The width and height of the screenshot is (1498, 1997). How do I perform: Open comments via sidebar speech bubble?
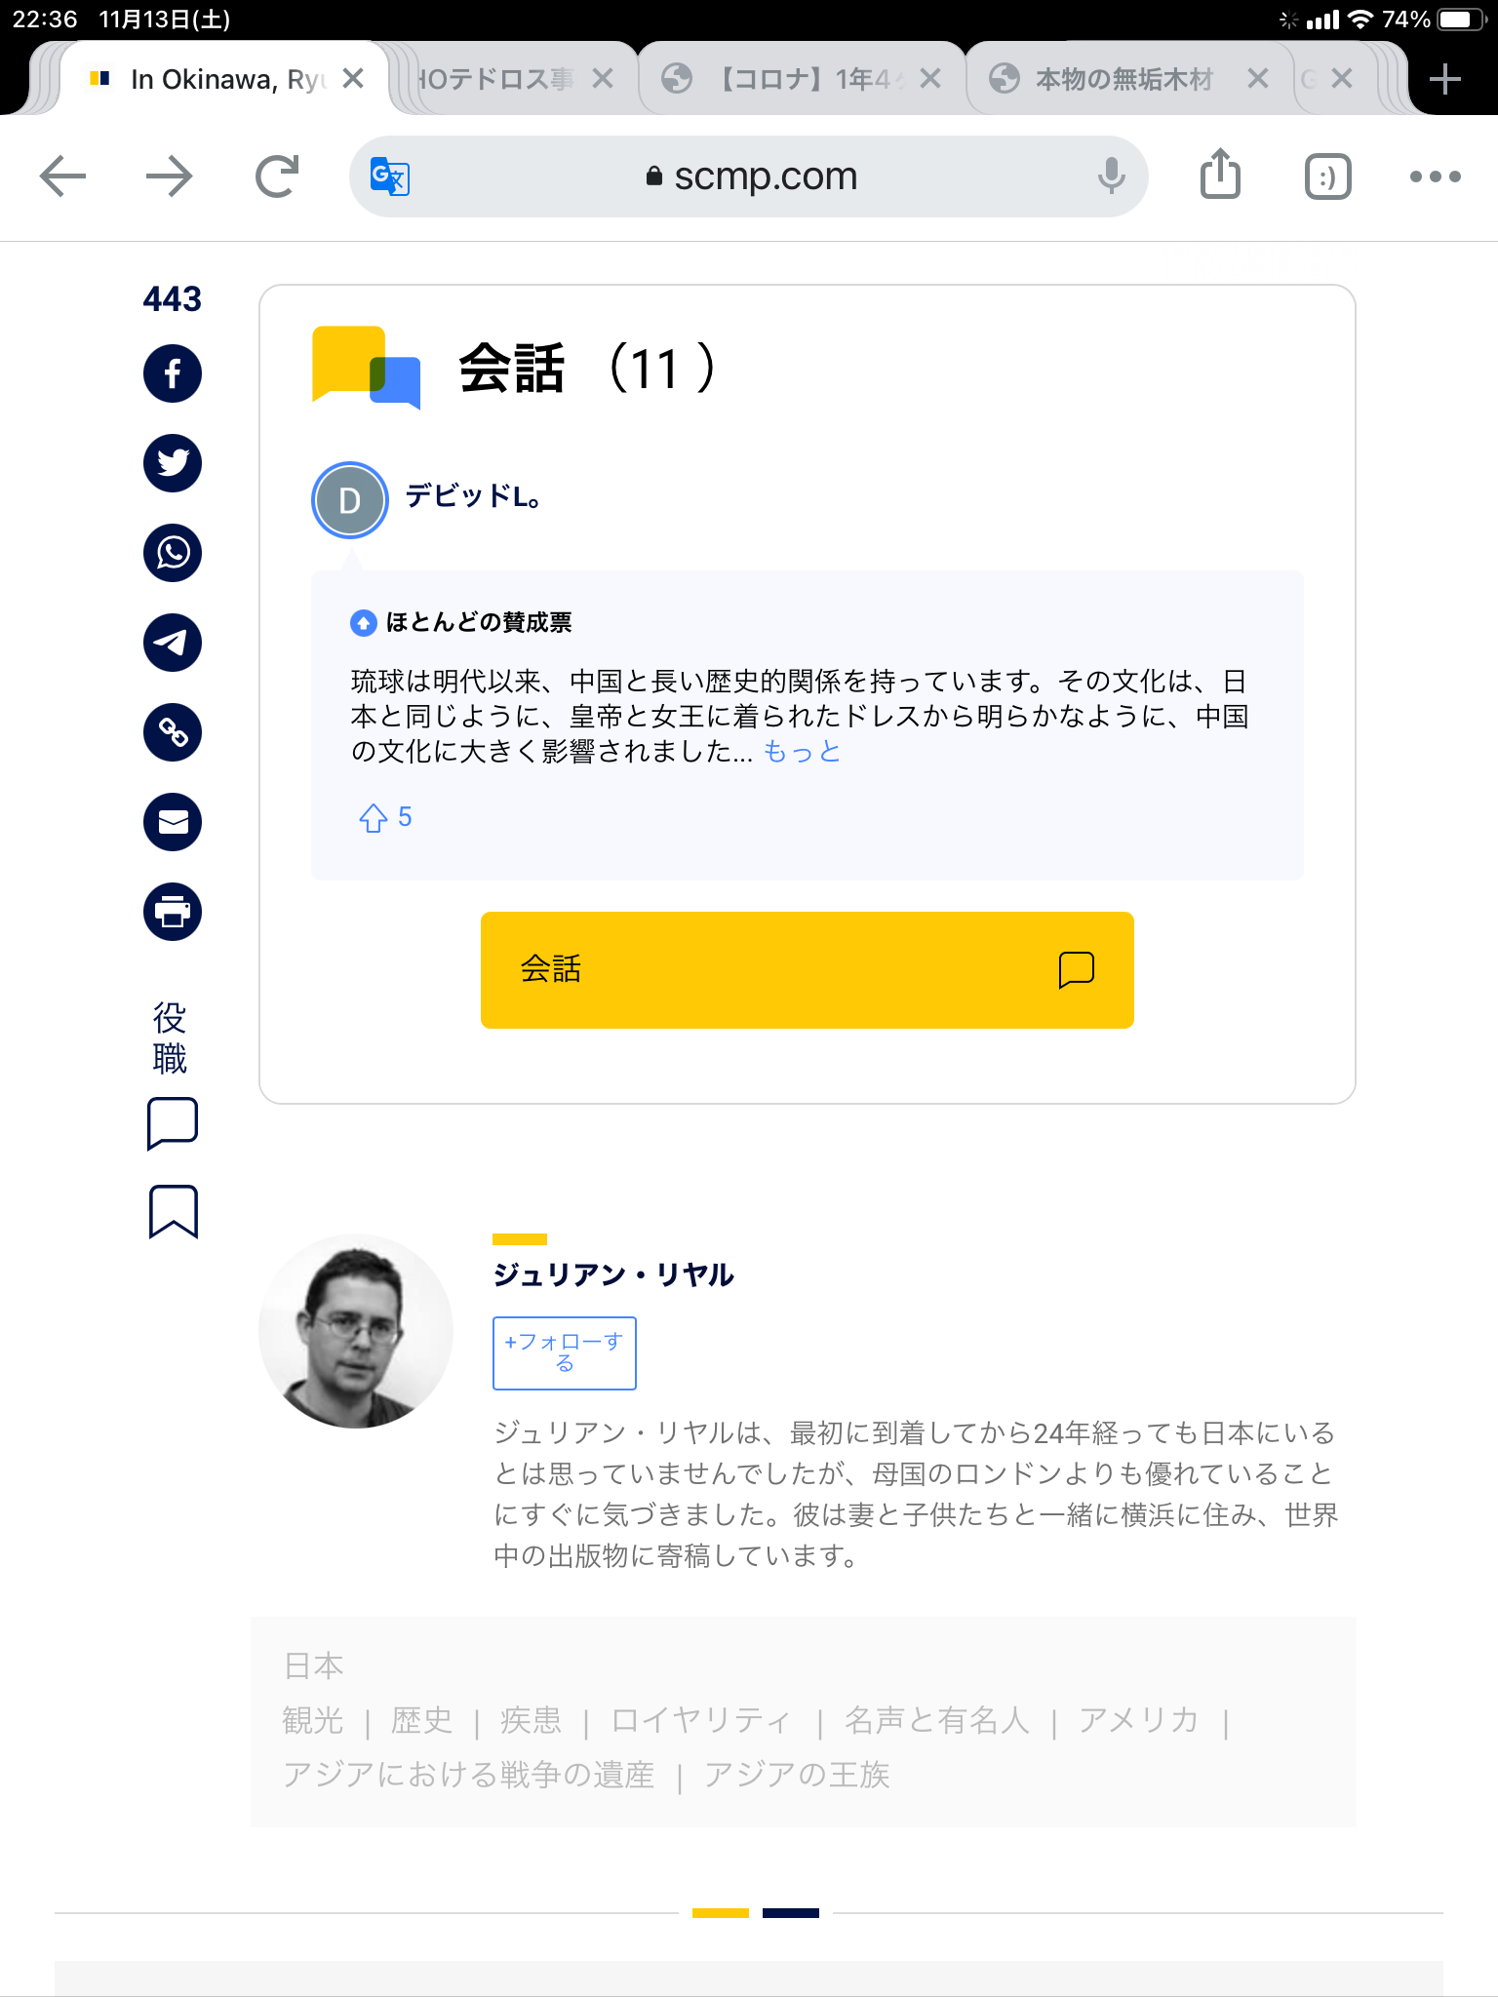(173, 1123)
